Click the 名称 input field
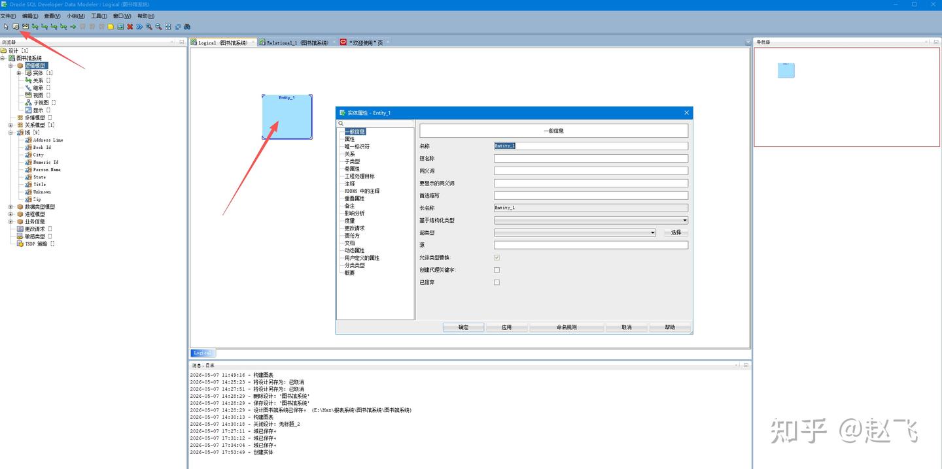 coord(591,146)
